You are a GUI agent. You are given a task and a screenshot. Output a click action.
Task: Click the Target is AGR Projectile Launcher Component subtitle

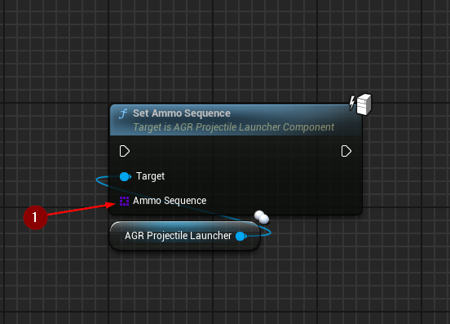pyautogui.click(x=234, y=127)
